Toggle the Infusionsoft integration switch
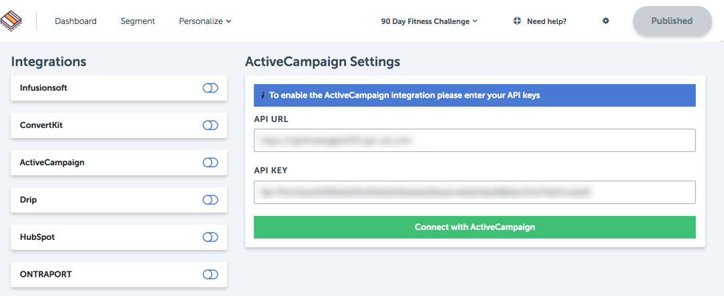 (x=210, y=88)
